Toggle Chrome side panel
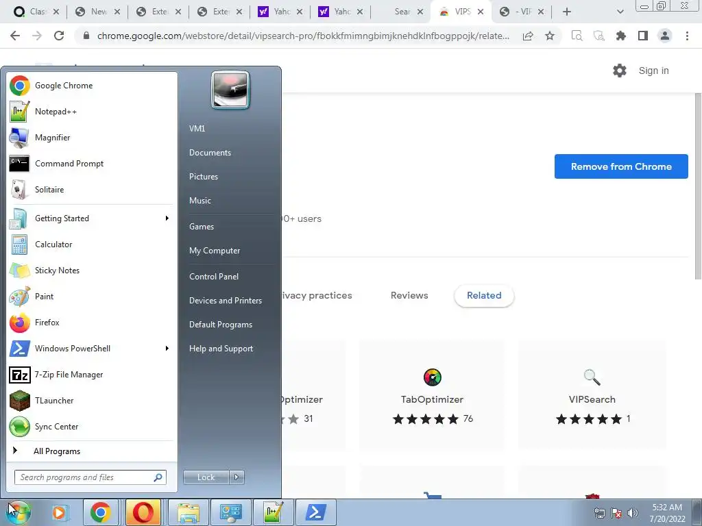The width and height of the screenshot is (702, 526). (643, 36)
